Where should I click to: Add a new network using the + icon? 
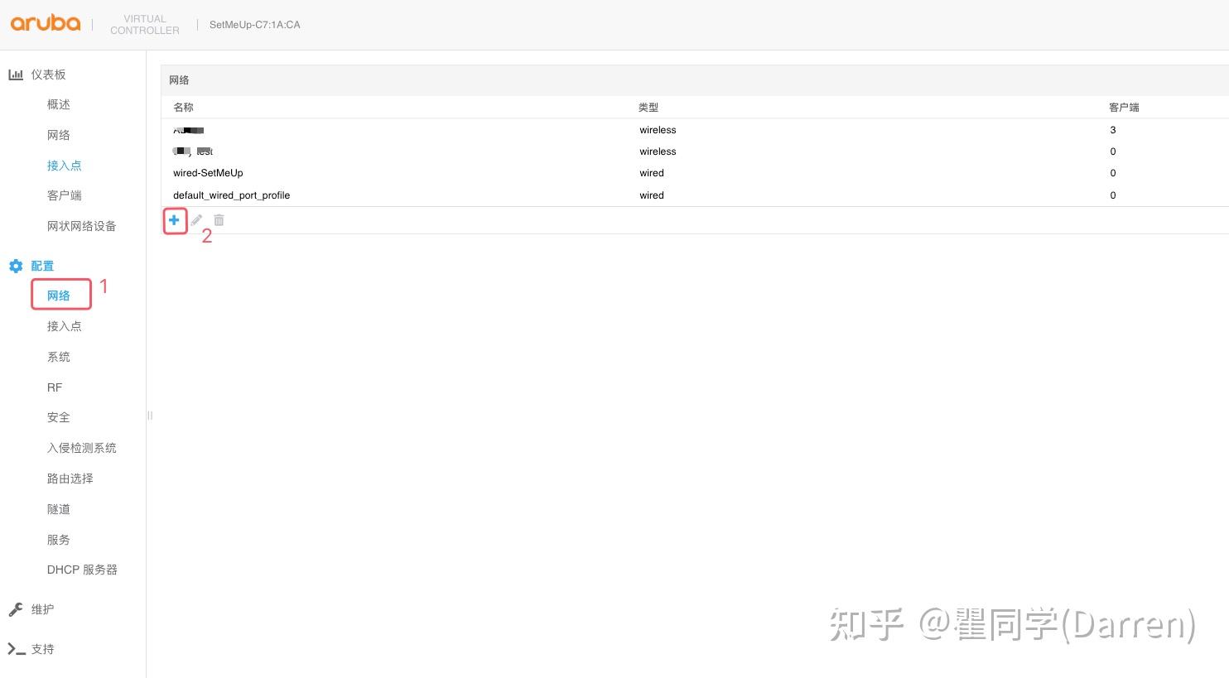pos(174,220)
